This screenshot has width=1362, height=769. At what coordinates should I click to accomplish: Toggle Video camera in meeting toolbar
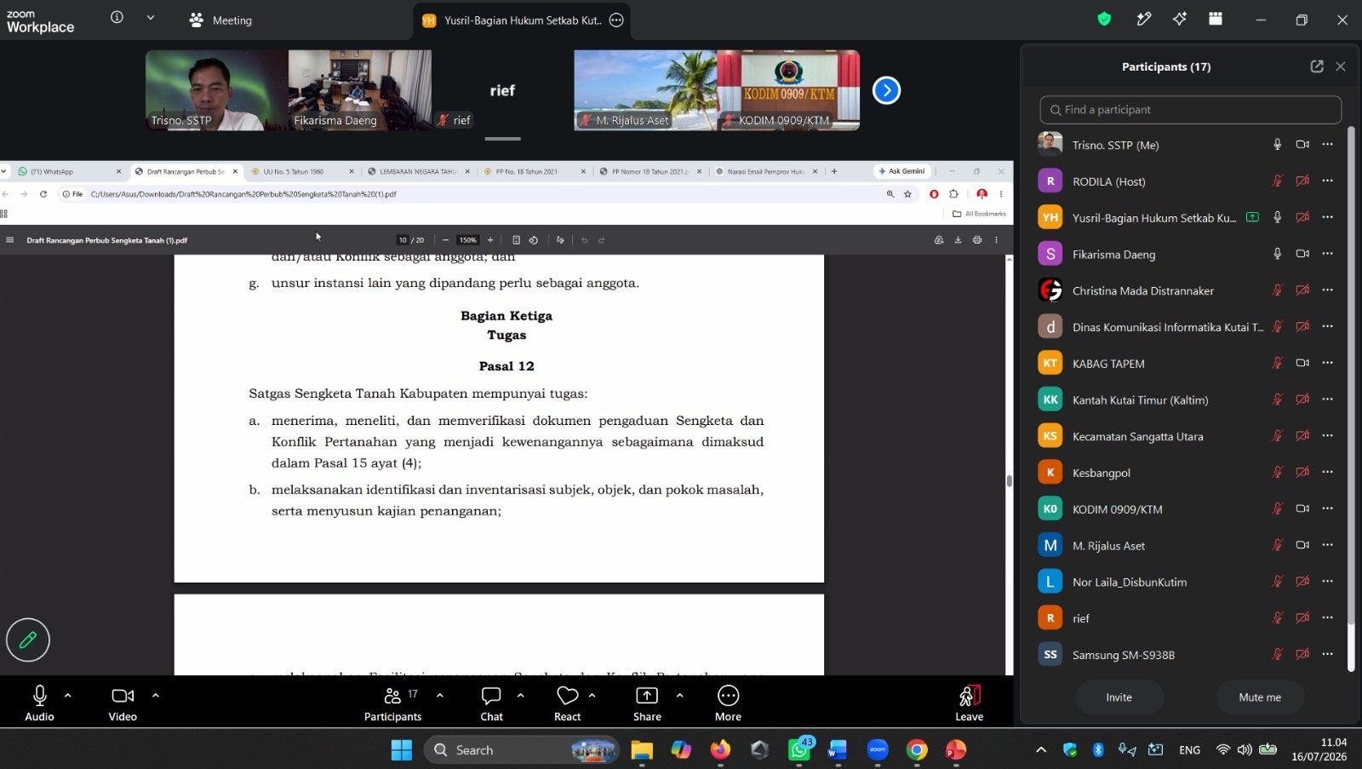123,703
